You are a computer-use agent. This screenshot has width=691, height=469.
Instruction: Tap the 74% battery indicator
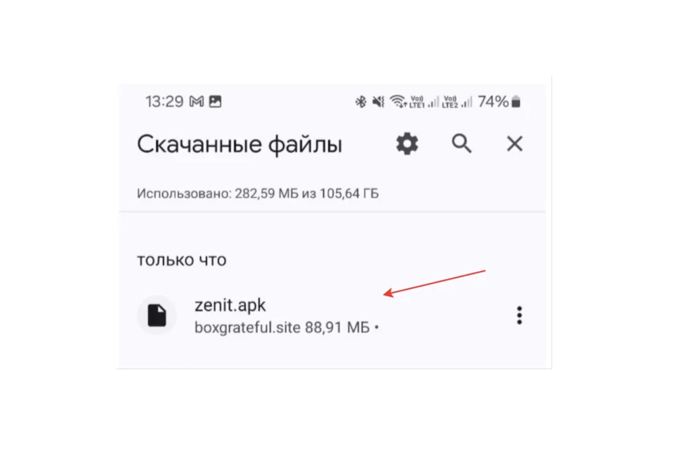coord(499,102)
